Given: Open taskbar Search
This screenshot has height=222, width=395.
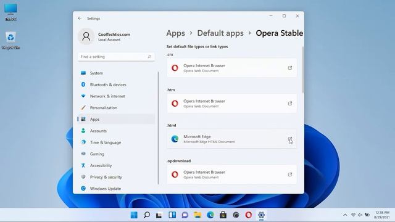Looking at the screenshot, I should click(x=147, y=215).
